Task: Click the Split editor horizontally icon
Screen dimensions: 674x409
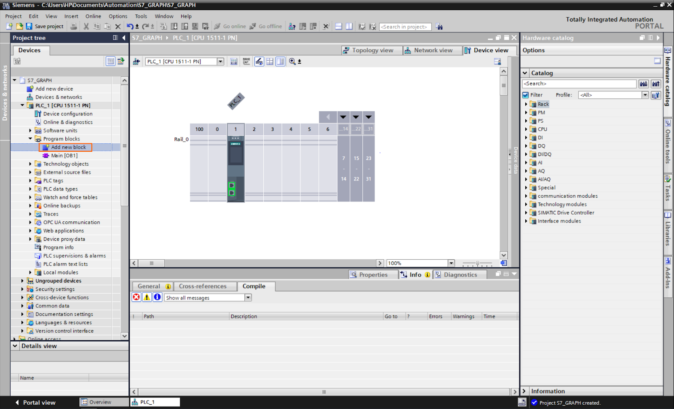Action: (x=339, y=26)
